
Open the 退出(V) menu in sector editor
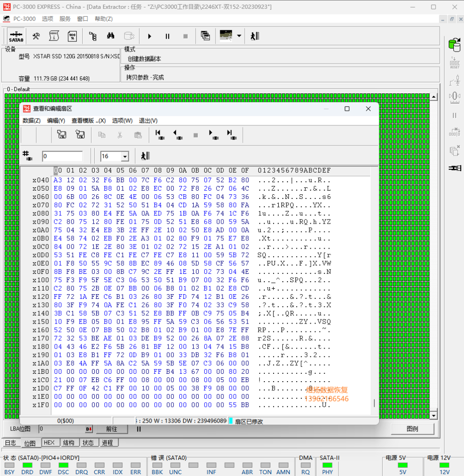coord(148,121)
